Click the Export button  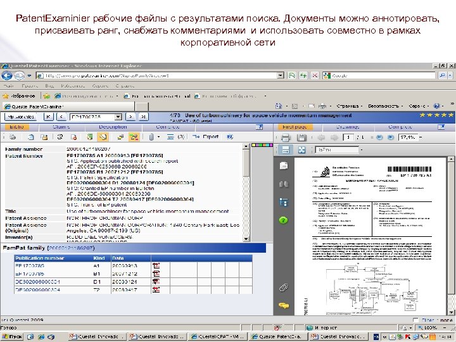[x=205, y=137]
